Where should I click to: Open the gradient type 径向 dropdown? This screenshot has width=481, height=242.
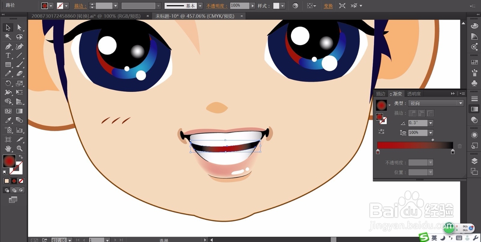pos(436,103)
